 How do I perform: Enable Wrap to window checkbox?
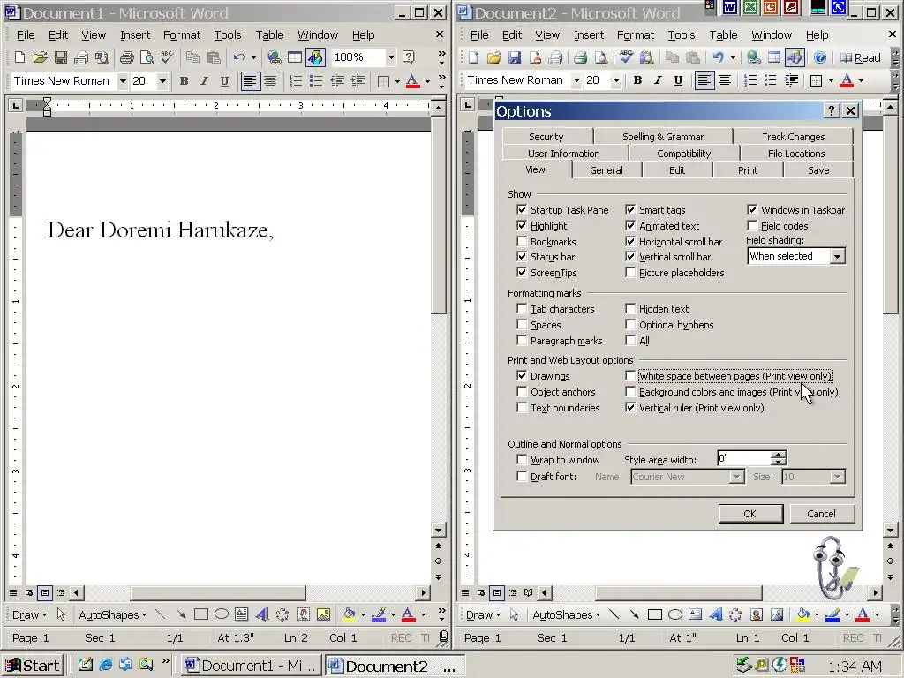(522, 459)
